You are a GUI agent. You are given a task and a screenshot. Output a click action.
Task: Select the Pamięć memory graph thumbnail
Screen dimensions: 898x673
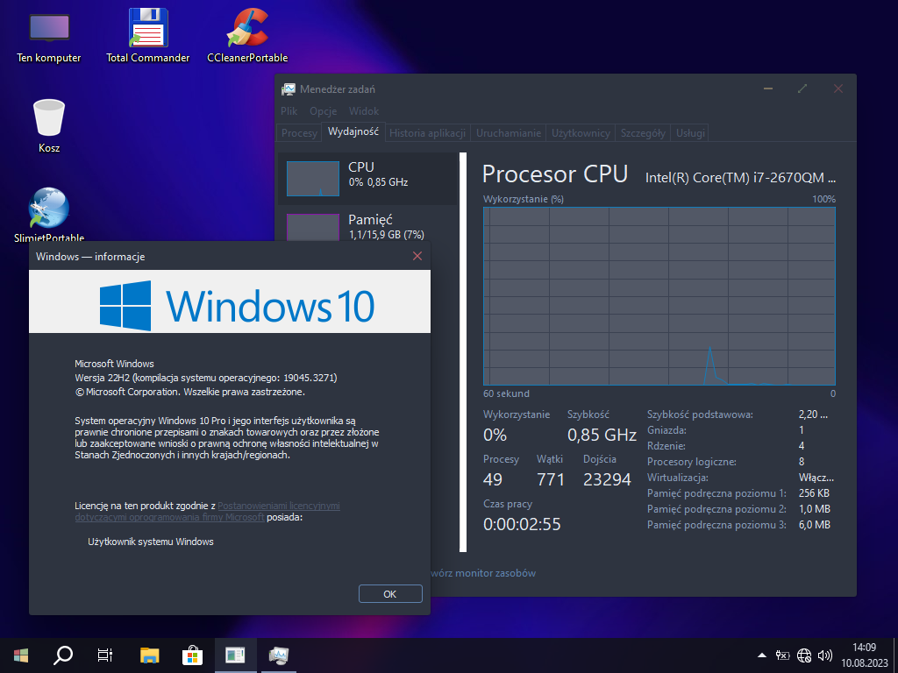313,226
